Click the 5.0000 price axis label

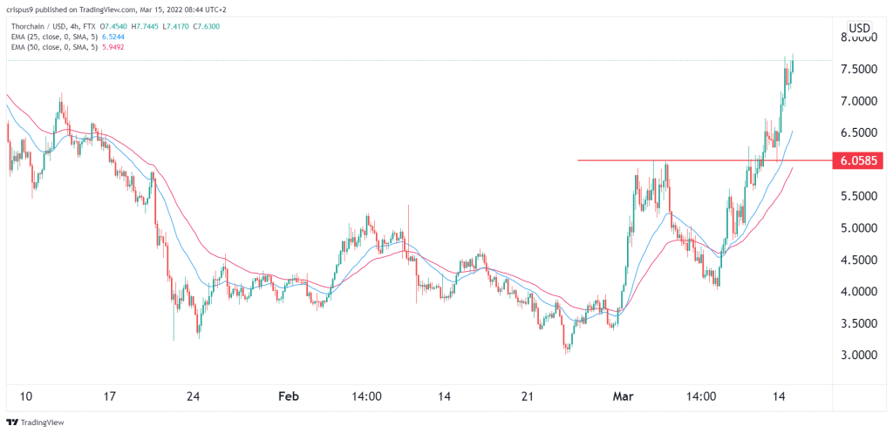point(859,228)
